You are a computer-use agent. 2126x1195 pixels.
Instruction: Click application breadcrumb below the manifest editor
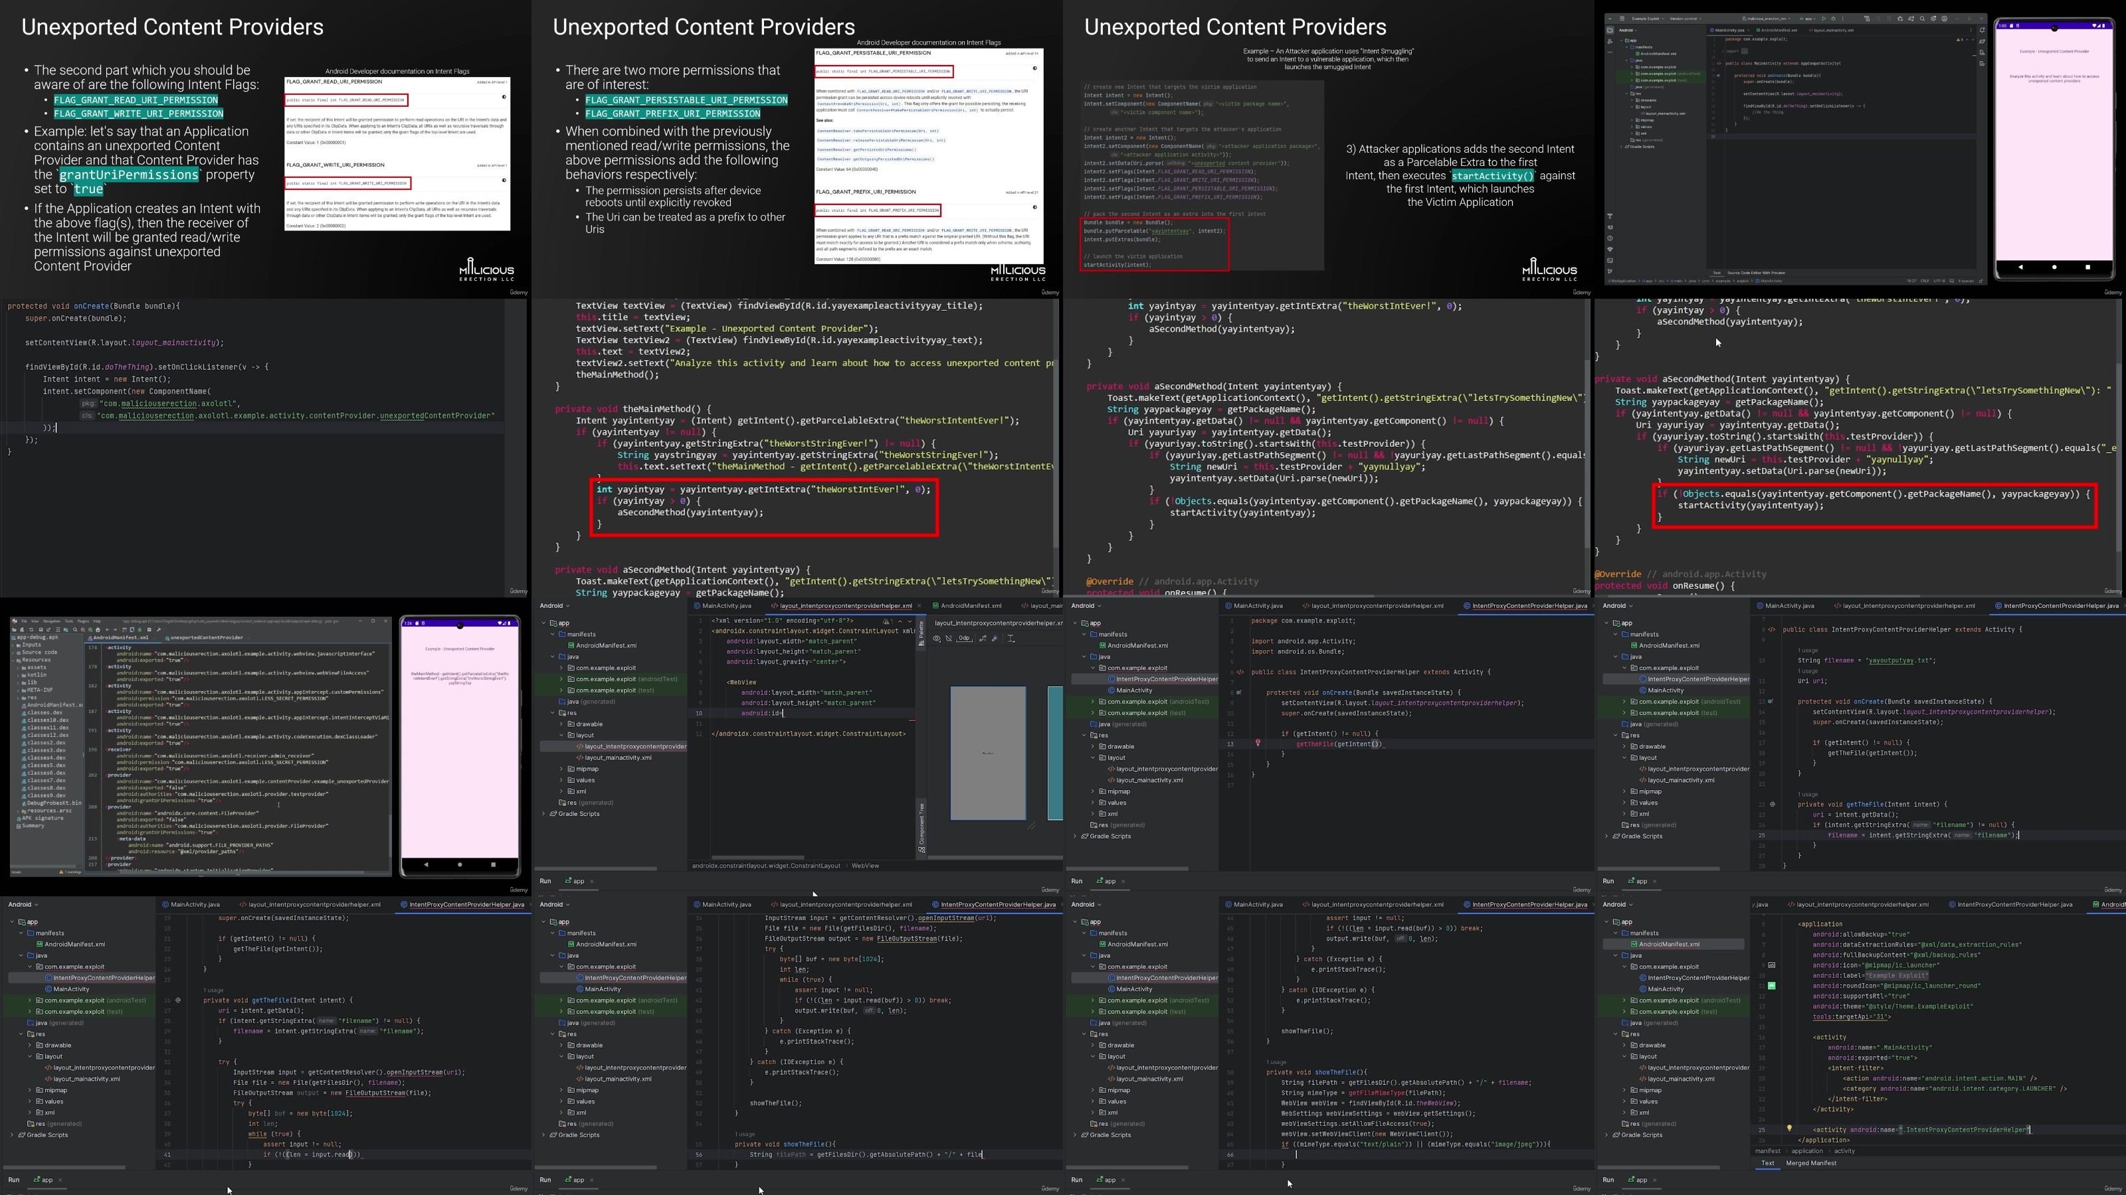coord(1807,1151)
